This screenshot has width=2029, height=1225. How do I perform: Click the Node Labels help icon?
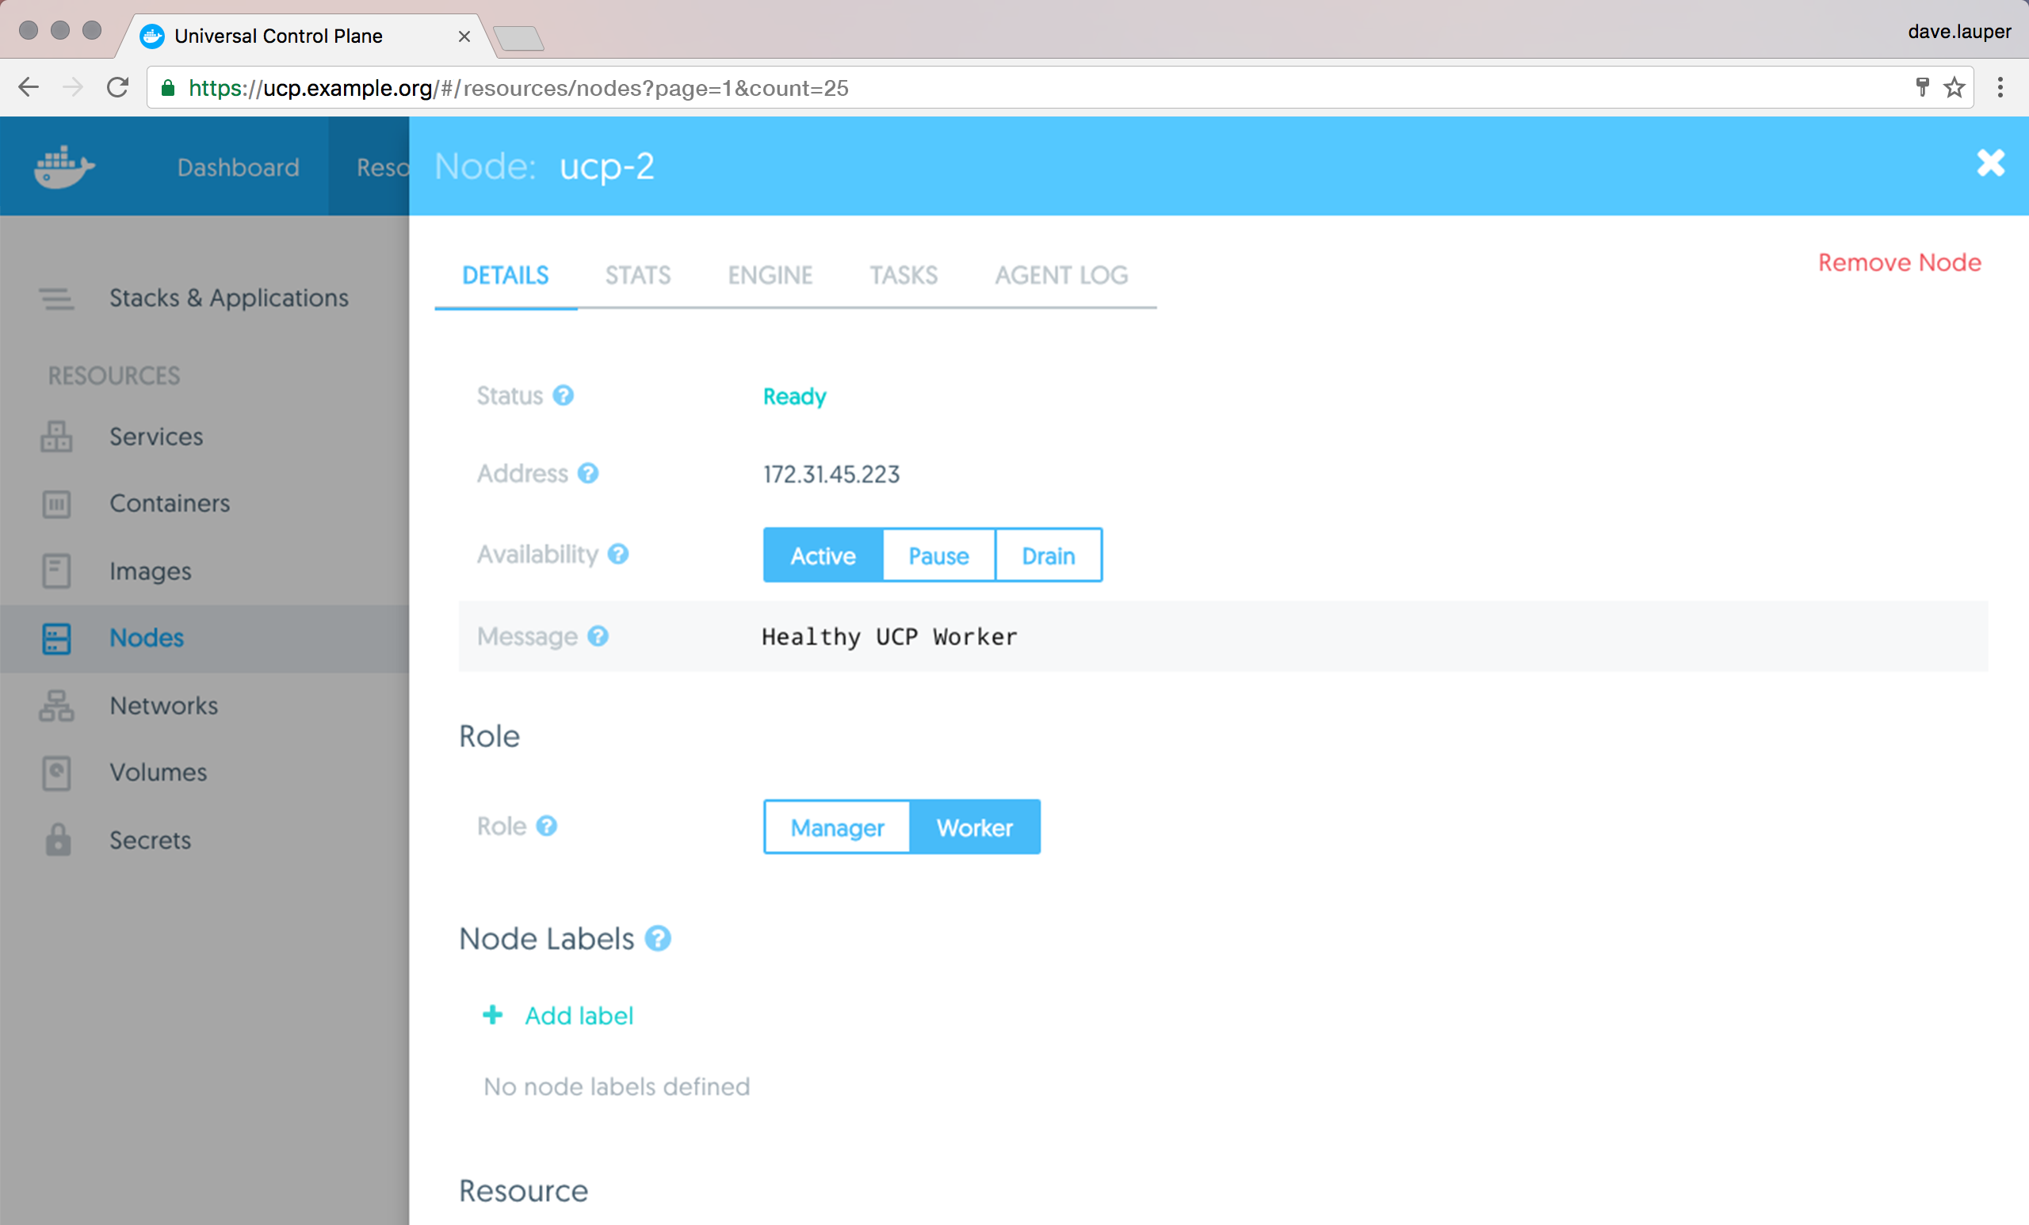tap(657, 938)
